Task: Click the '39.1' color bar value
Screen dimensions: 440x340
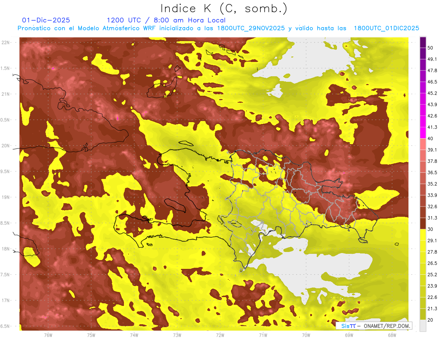Action: pos(432,150)
